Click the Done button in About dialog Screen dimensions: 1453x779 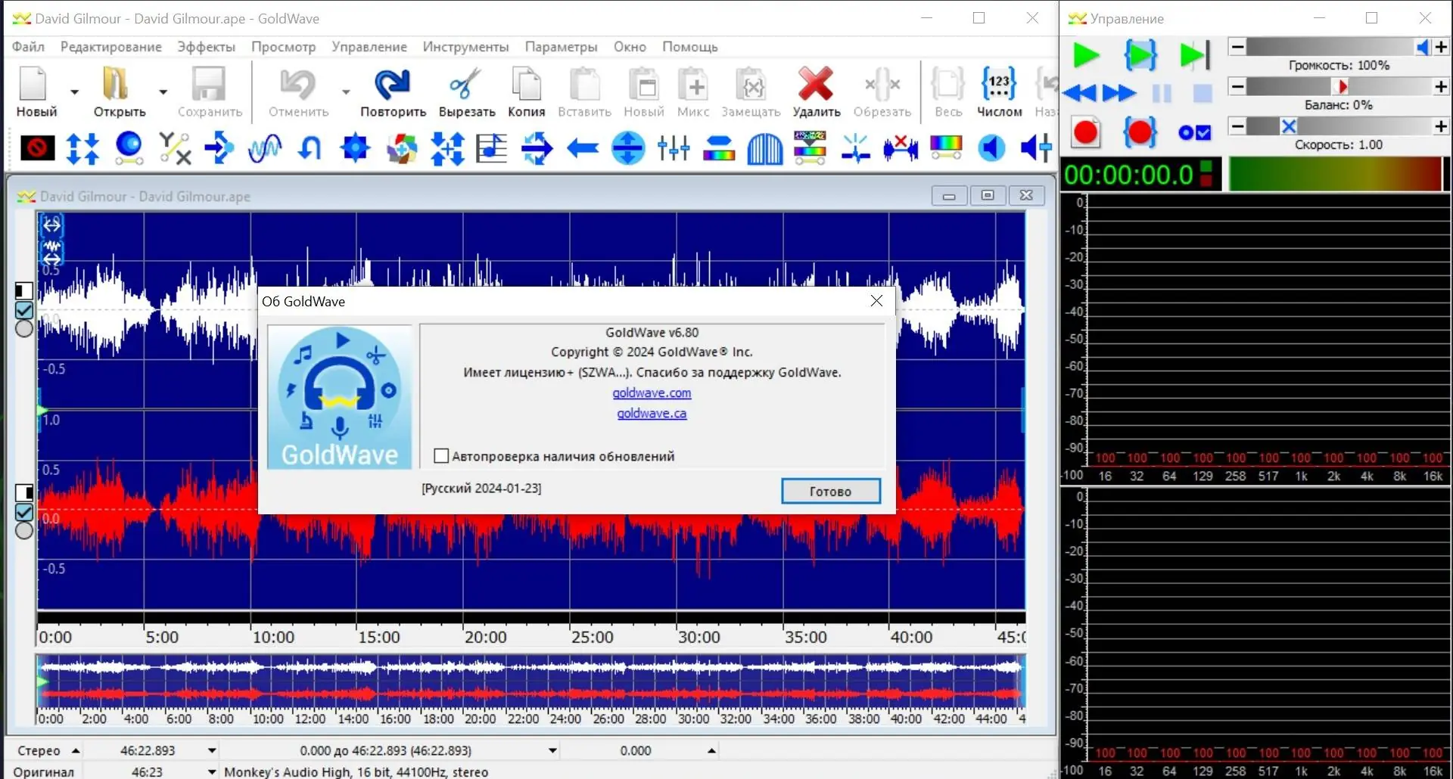[830, 492]
